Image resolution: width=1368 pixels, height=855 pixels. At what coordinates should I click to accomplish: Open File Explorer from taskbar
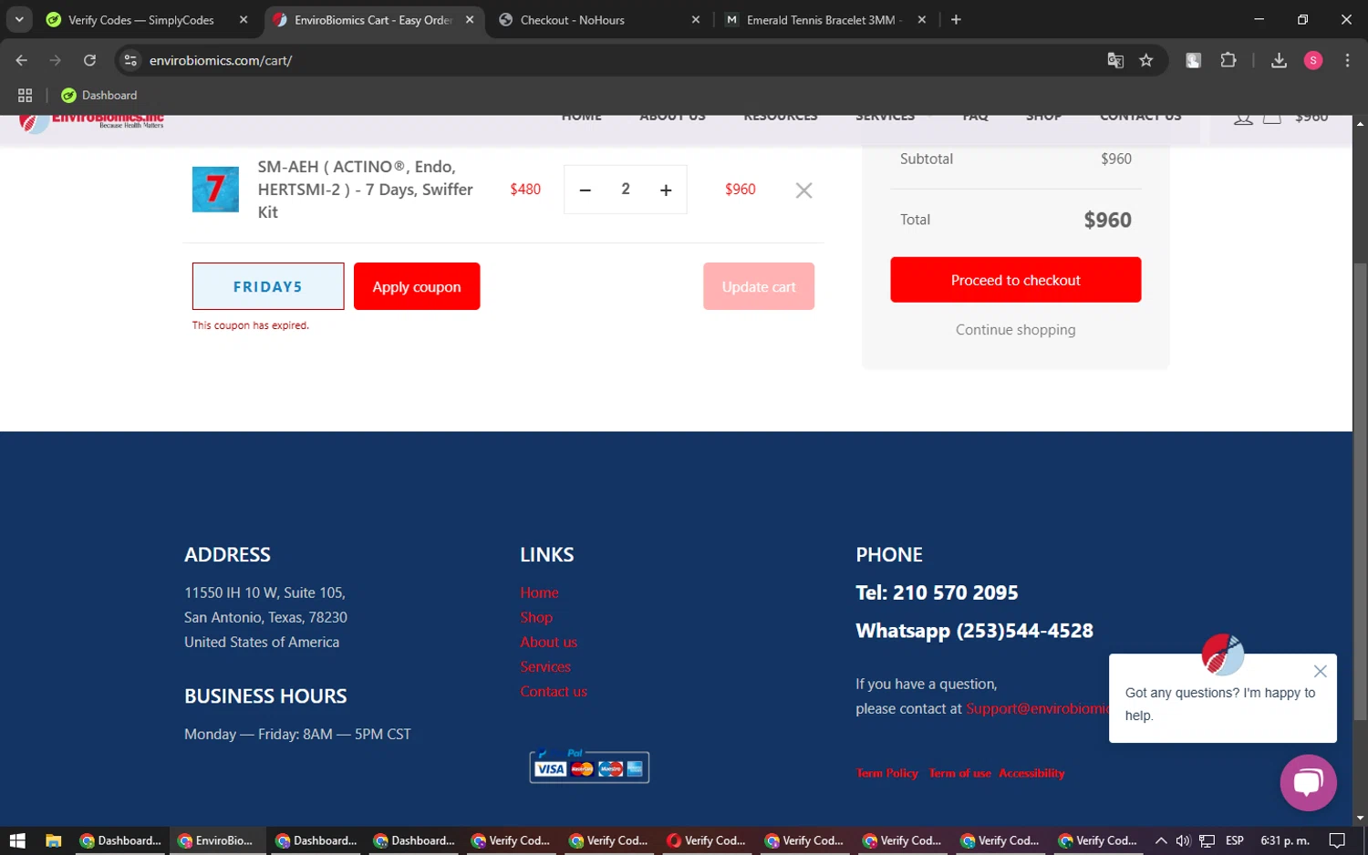pyautogui.click(x=54, y=840)
